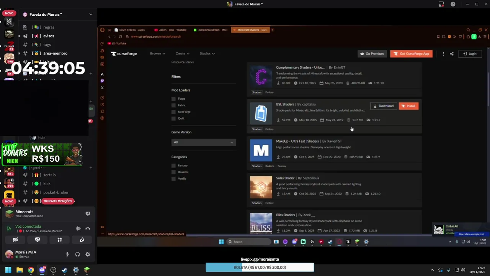Download BSL Shaders
The width and height of the screenshot is (490, 276).
[383, 106]
